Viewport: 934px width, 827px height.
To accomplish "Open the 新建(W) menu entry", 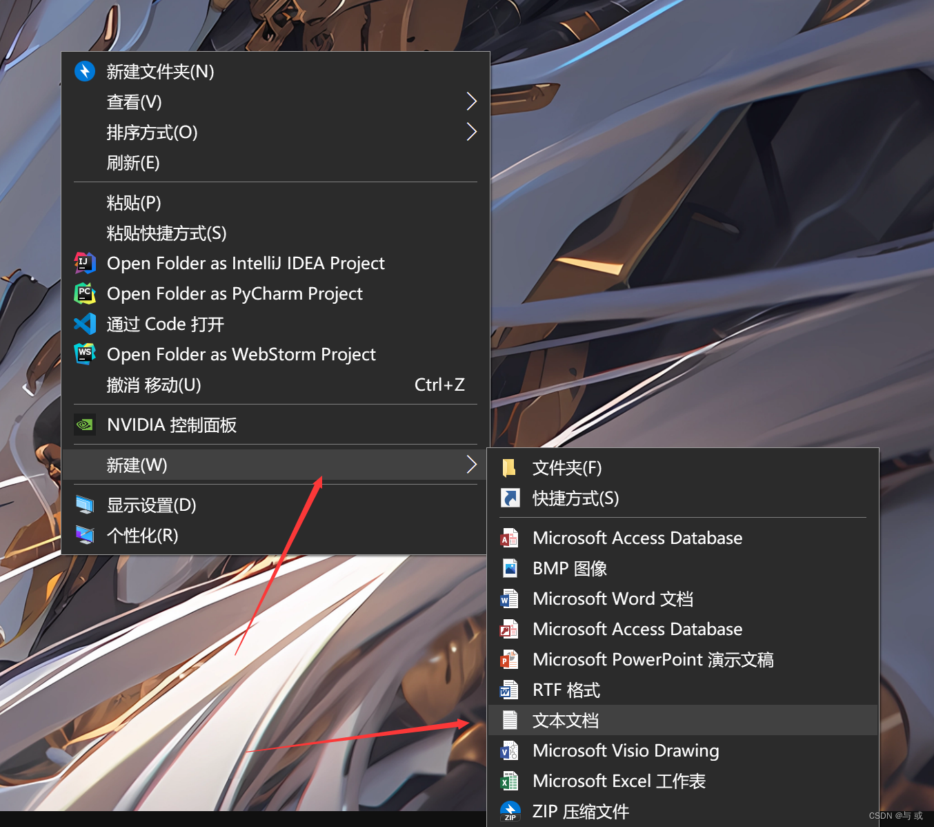I will click(276, 465).
